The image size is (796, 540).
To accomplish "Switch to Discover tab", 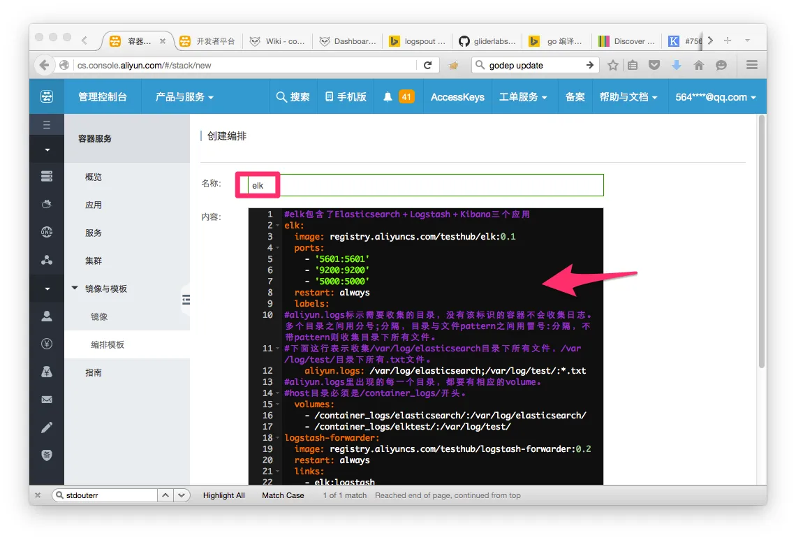I will [626, 41].
